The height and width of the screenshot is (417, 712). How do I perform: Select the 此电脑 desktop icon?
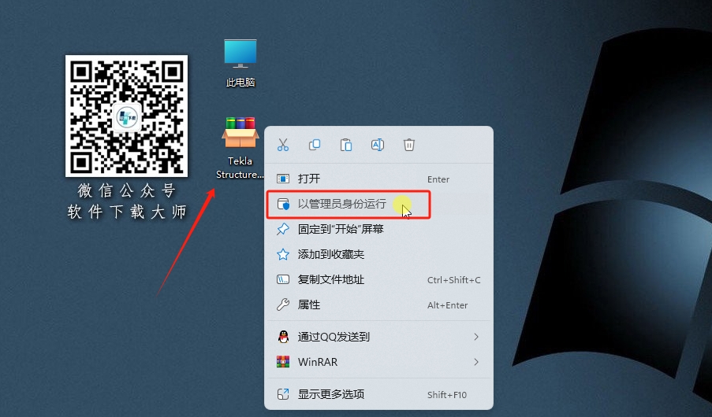pyautogui.click(x=240, y=63)
